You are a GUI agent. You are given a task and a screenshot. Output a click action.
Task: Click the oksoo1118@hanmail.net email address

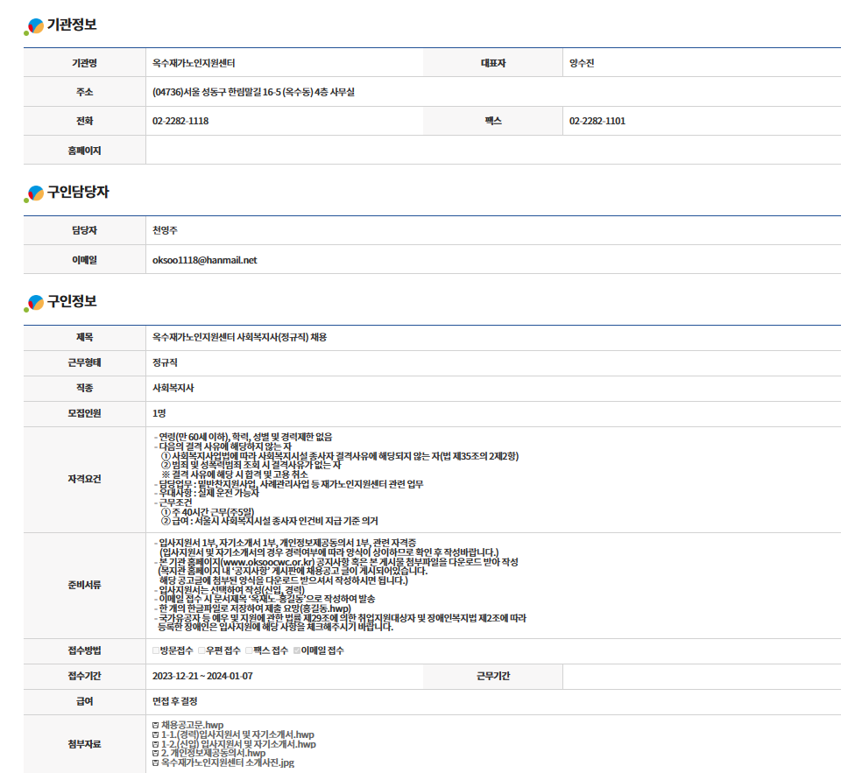coord(204,260)
